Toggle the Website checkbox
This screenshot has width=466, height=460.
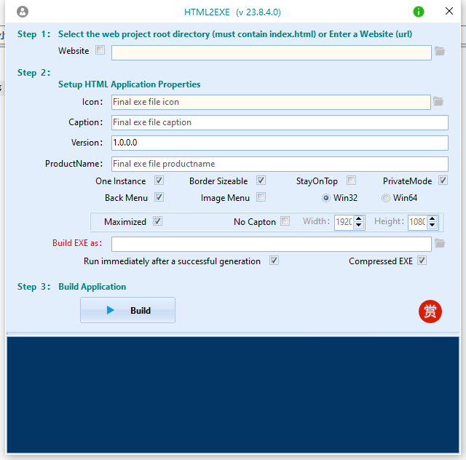(100, 50)
